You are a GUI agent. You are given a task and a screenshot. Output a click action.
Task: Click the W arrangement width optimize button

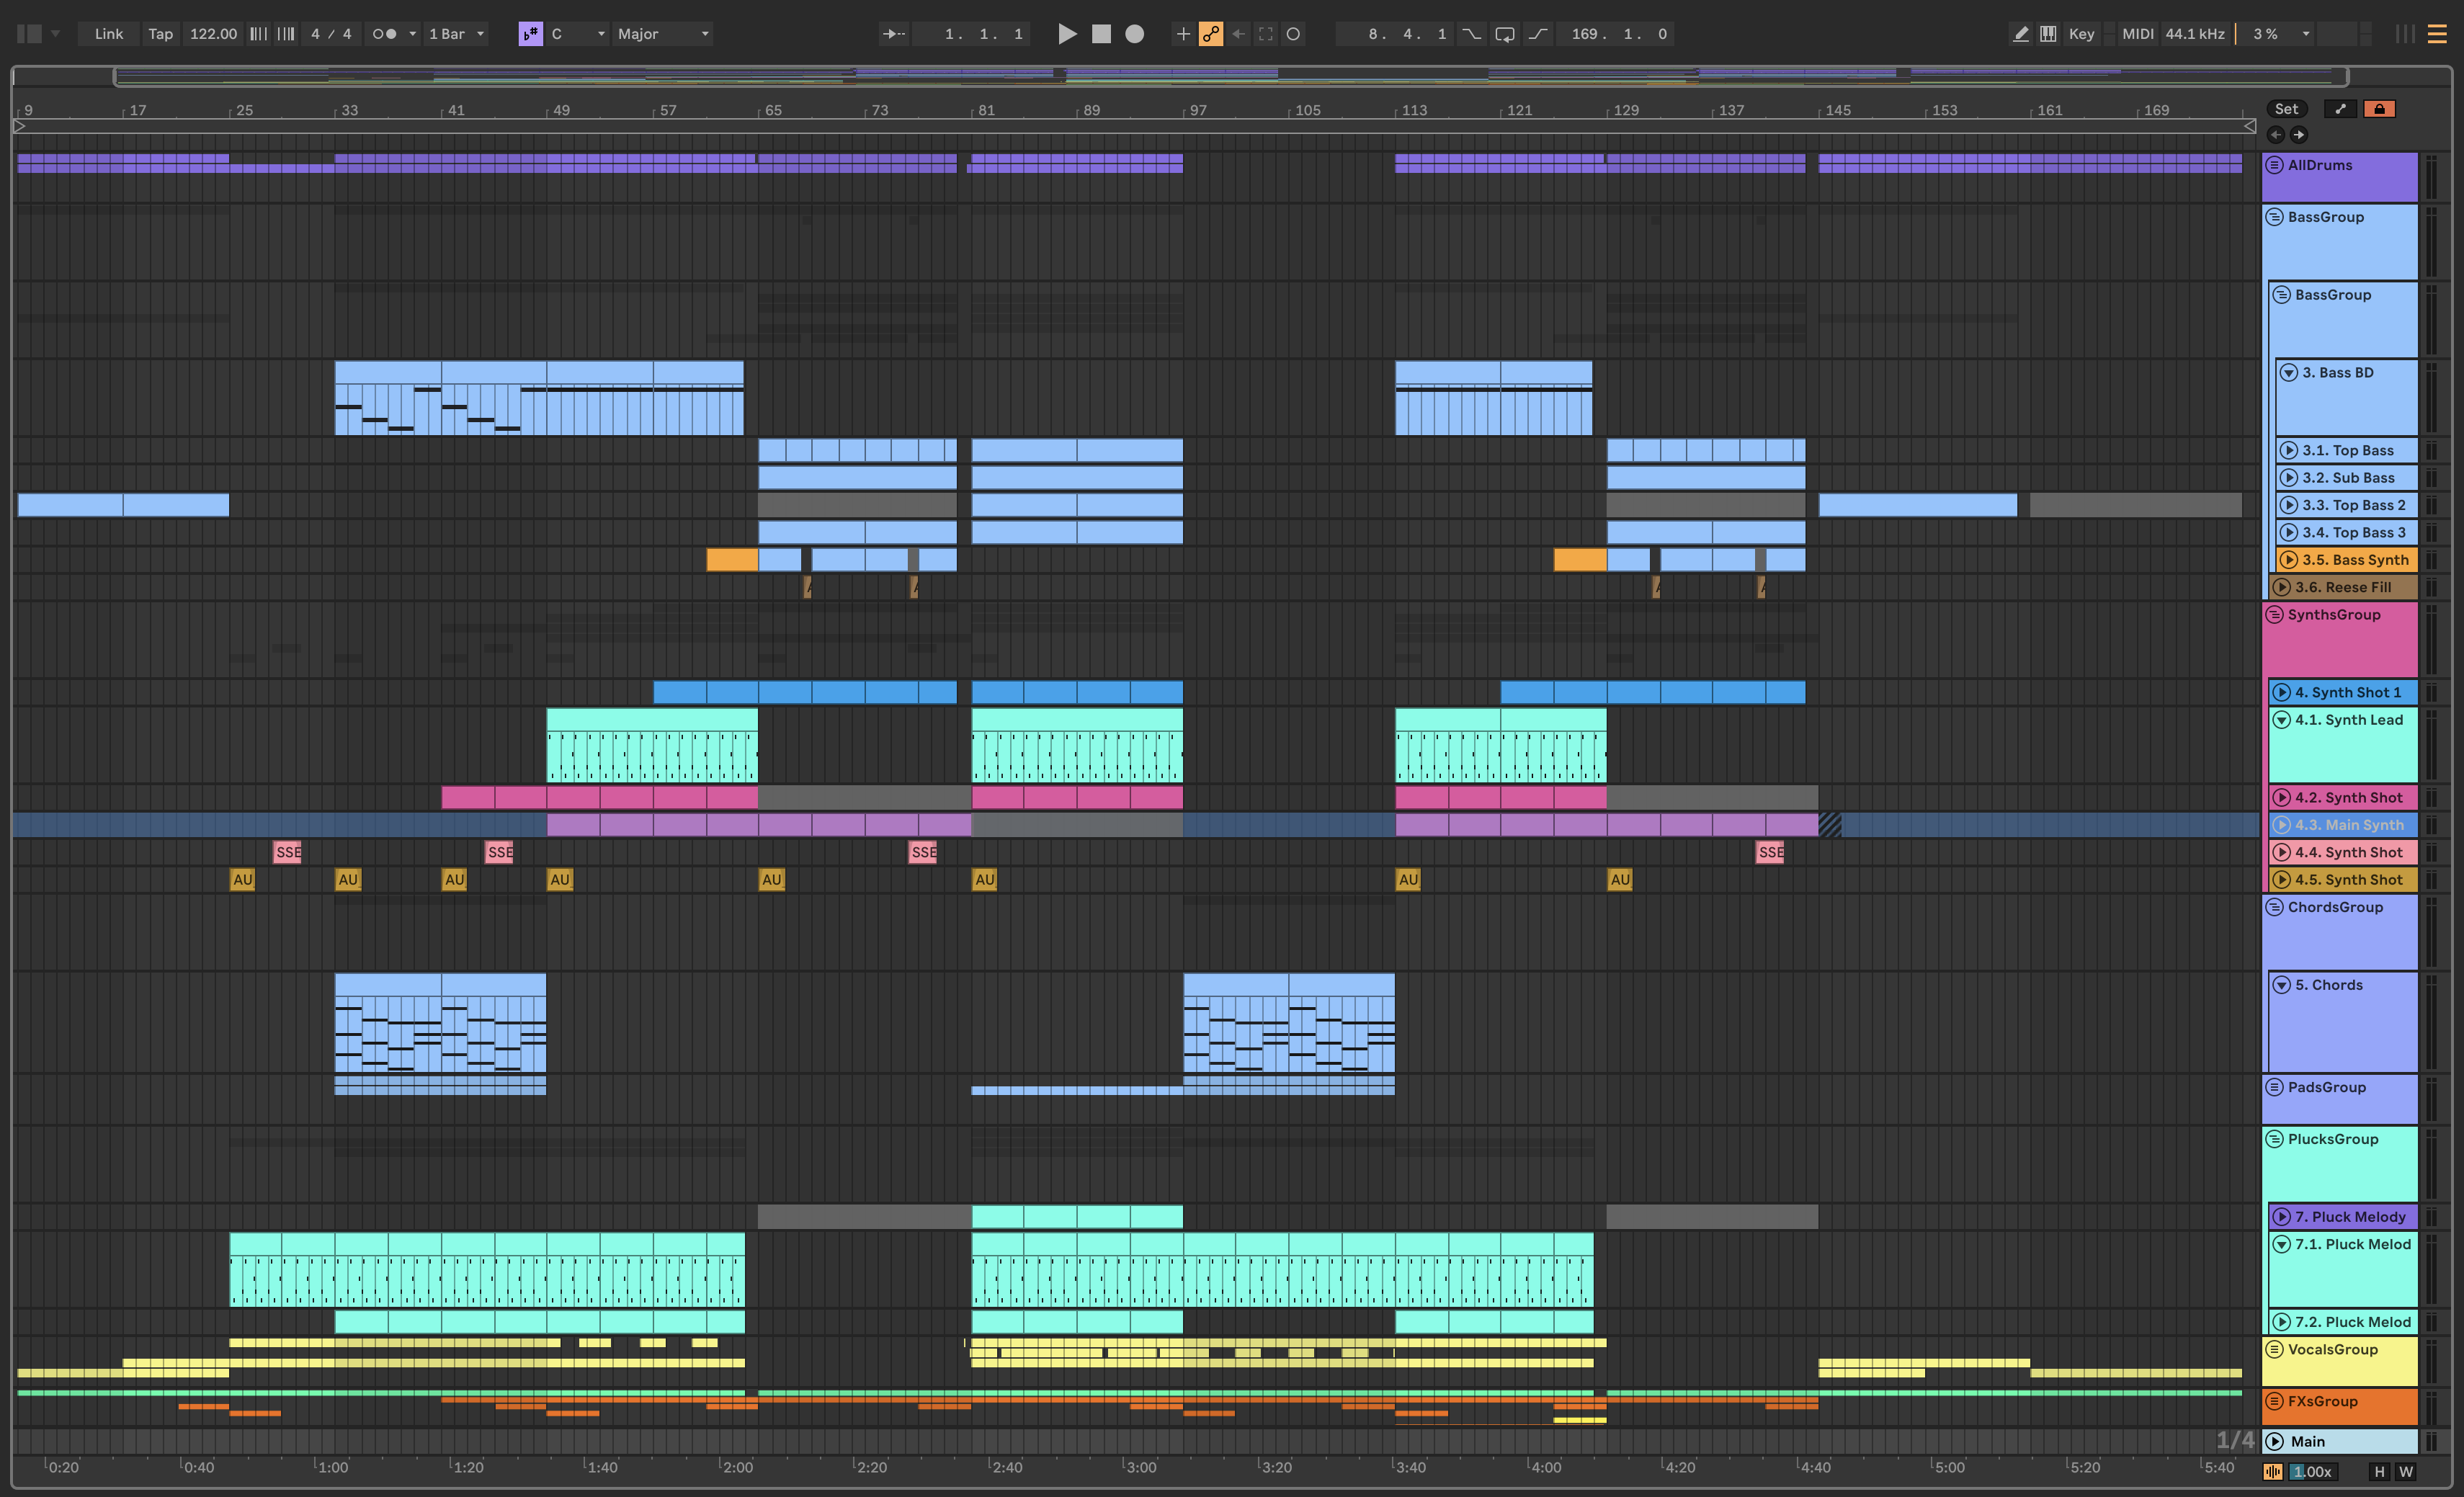pos(2405,1471)
